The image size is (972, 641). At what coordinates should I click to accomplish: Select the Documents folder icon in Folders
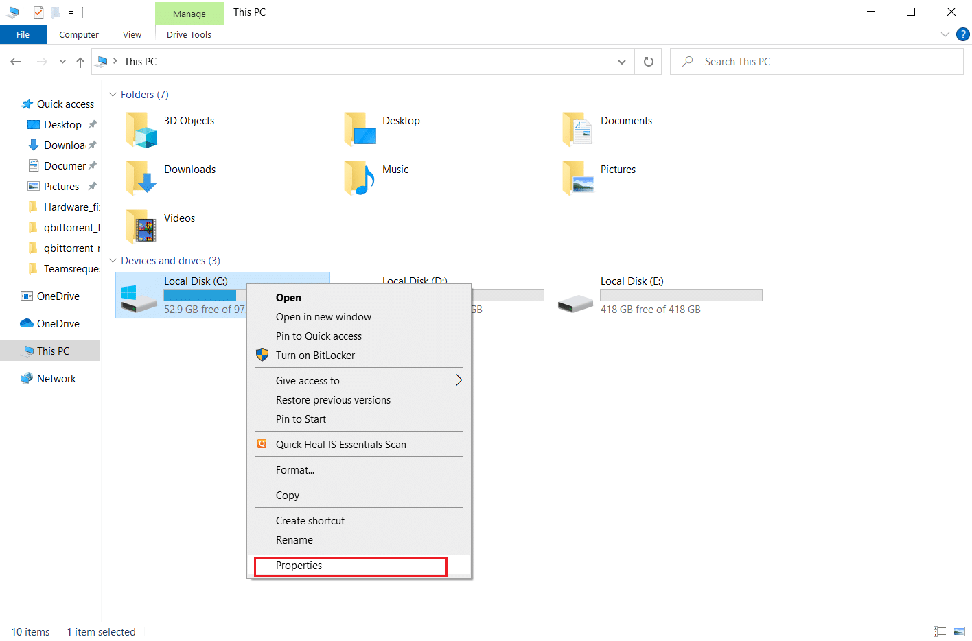(x=578, y=130)
